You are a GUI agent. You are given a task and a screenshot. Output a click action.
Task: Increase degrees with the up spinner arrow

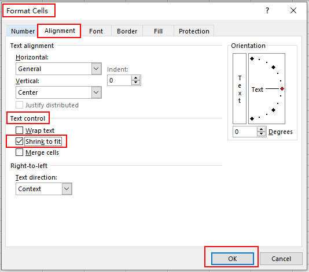262,129
